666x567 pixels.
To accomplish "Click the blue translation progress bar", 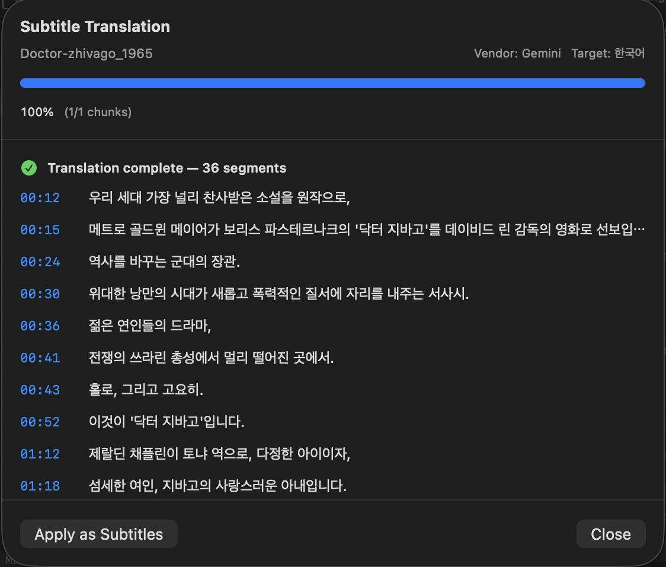I will tap(332, 83).
